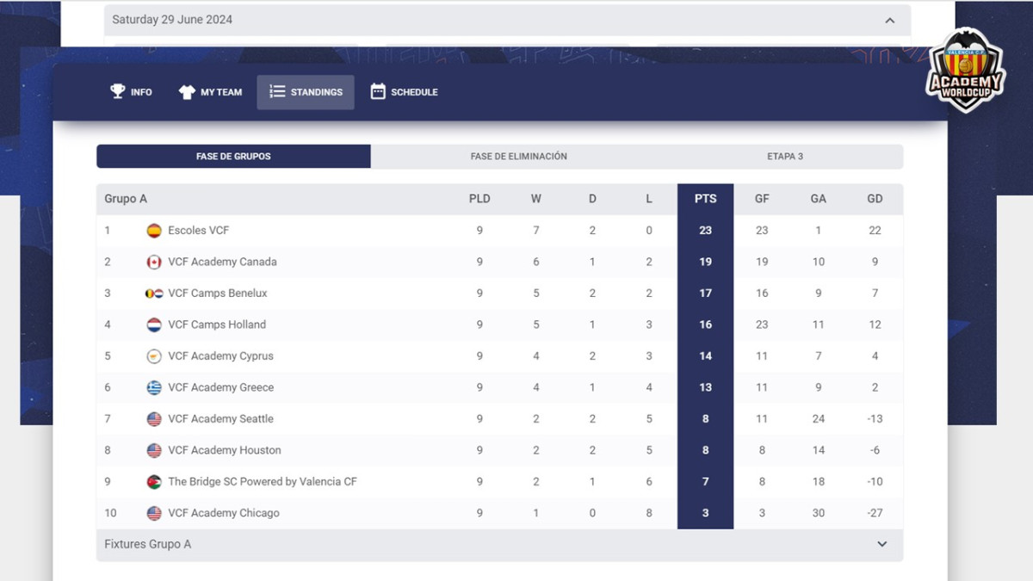1033x581 pixels.
Task: Click the flag beside The Bridge SC
Action: (154, 482)
